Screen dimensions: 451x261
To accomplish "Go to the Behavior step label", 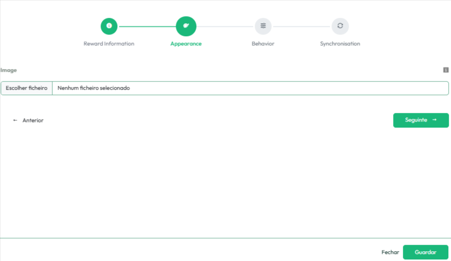I will pyautogui.click(x=263, y=44).
